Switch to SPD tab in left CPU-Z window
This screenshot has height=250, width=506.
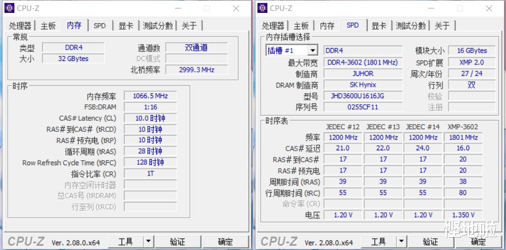(x=100, y=26)
